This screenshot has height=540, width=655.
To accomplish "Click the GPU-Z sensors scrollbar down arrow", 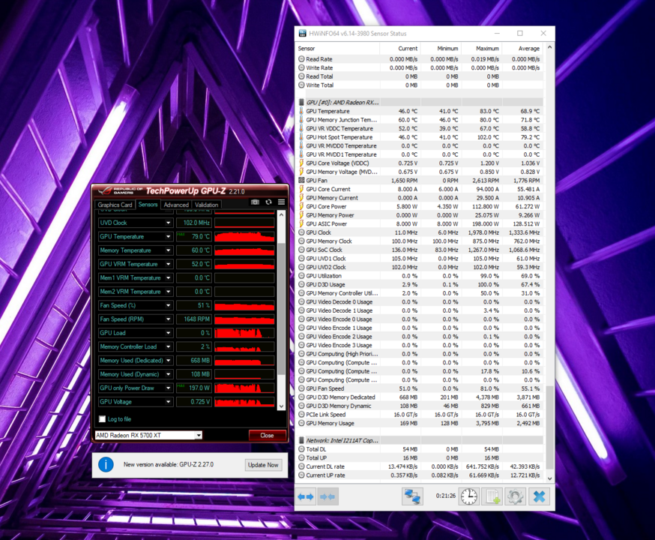I will click(281, 406).
